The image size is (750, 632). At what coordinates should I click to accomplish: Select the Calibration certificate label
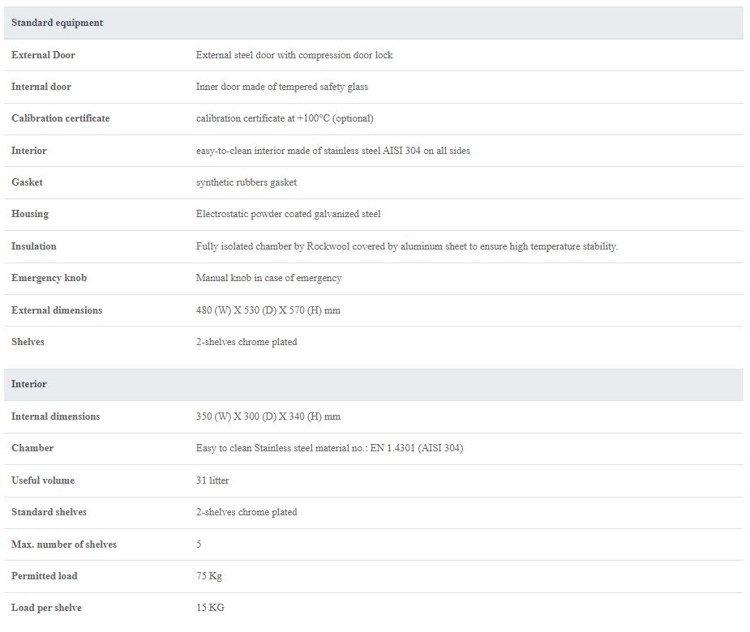[x=60, y=118]
